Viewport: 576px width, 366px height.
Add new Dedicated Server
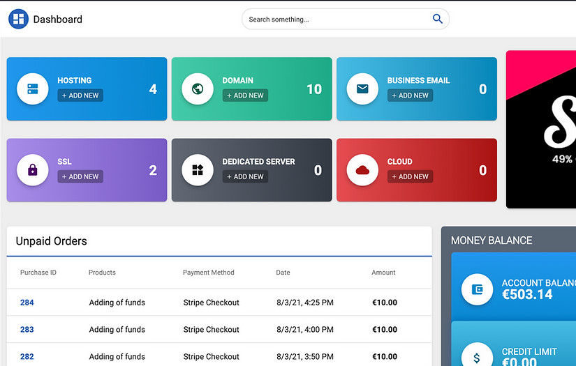pos(245,176)
